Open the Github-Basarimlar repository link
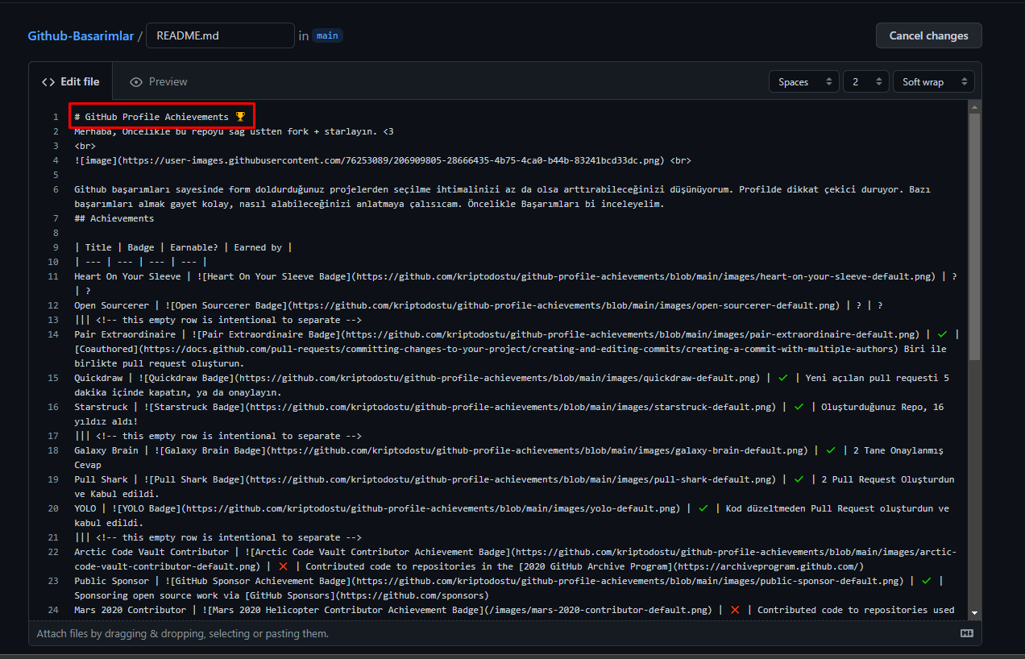This screenshot has height=659, width=1025. (x=81, y=35)
